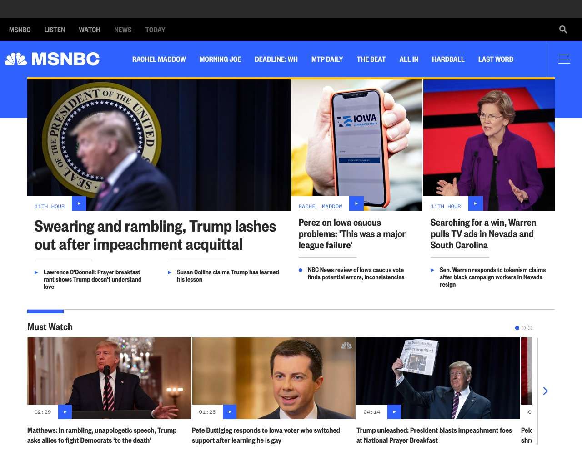Advance the Must Watch carousel with arrow
Viewport: 582px width, 465px height.
pyautogui.click(x=546, y=391)
